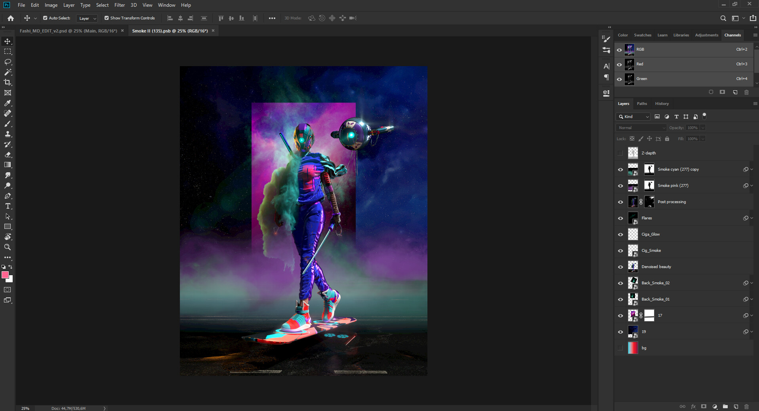
Task: Click the Home button in options bar
Action: point(11,18)
